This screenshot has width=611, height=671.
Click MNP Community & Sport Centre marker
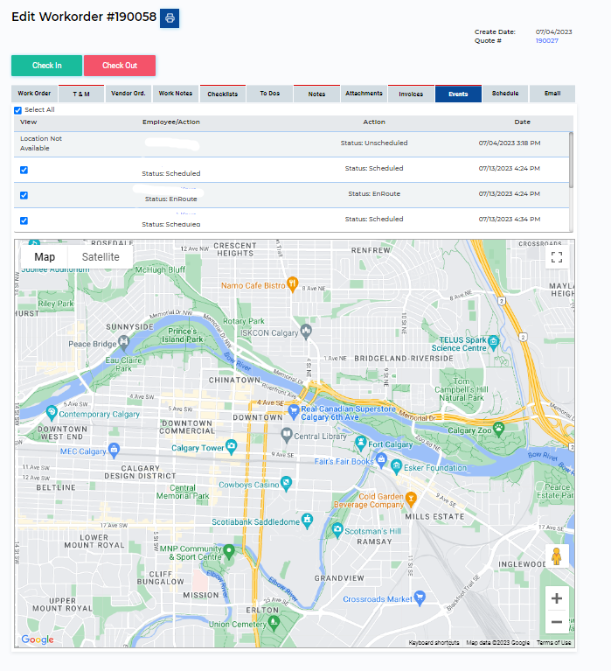tap(229, 552)
